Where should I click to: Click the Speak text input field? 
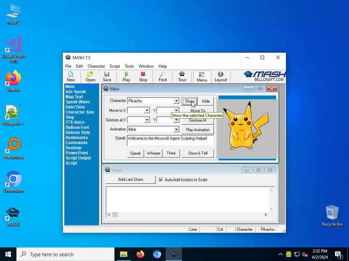pyautogui.click(x=170, y=140)
